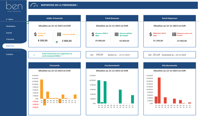
Task: Click dollar icon beside Dépenses réel à date
Action: [150, 34]
